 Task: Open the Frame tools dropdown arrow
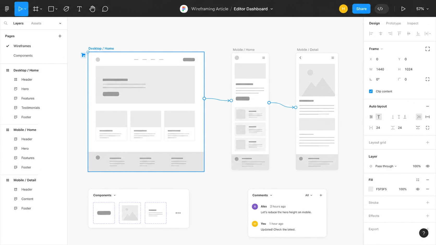click(x=41, y=9)
